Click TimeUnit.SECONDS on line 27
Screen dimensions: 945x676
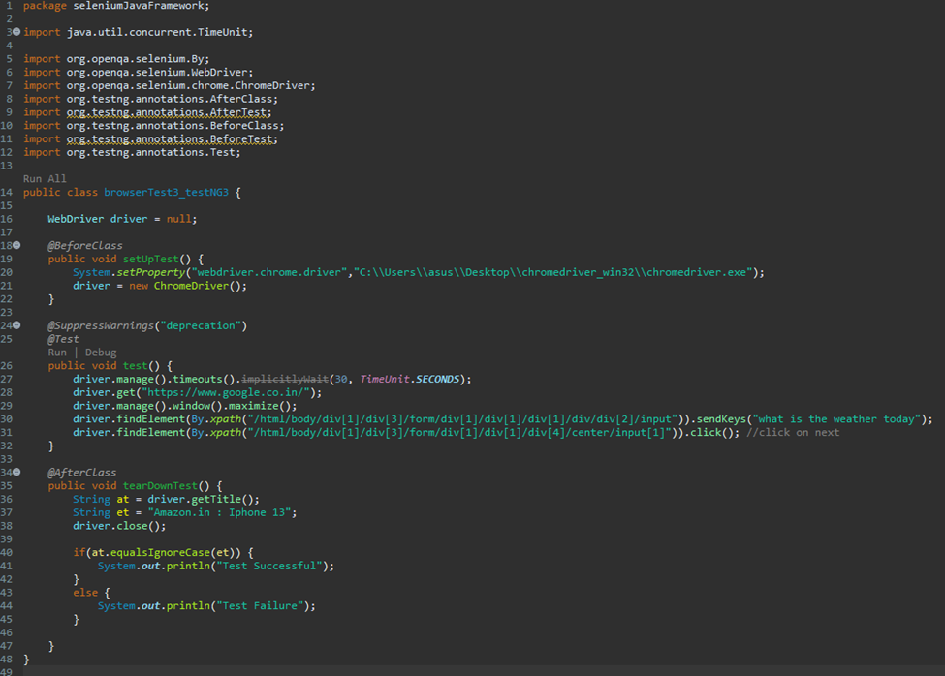410,379
